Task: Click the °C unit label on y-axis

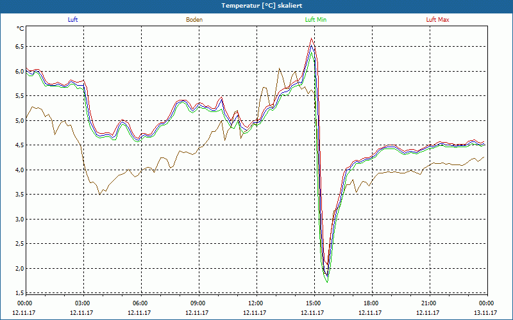Action: [21, 29]
